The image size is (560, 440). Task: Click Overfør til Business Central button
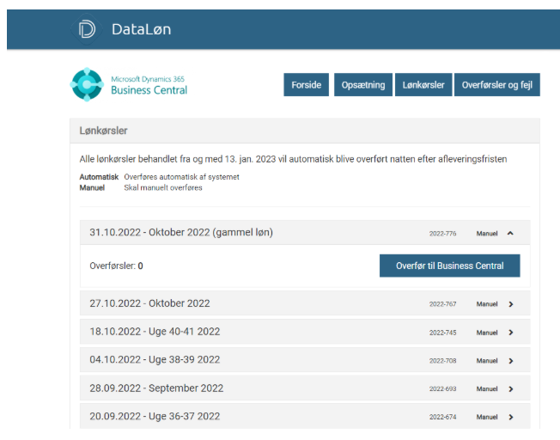pos(449,266)
